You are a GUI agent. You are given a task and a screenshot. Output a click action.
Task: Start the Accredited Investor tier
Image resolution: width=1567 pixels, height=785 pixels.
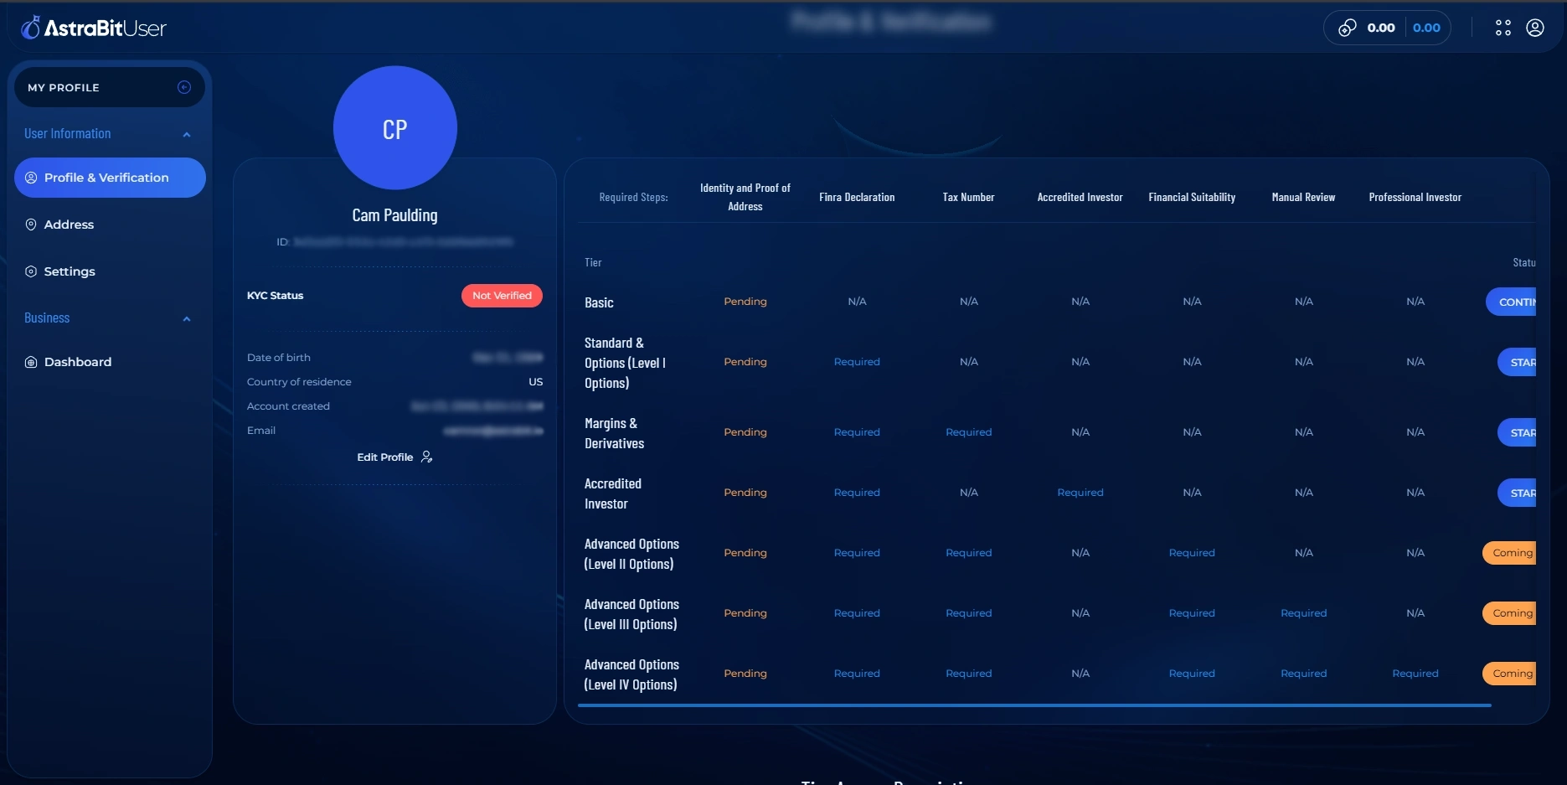tap(1517, 493)
